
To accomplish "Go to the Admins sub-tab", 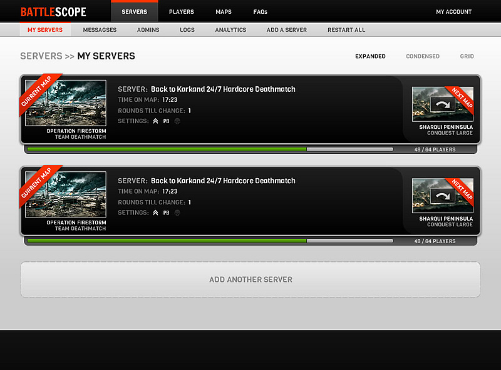I will [x=148, y=29].
